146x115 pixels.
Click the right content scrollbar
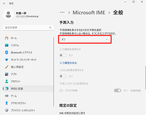click(145, 78)
